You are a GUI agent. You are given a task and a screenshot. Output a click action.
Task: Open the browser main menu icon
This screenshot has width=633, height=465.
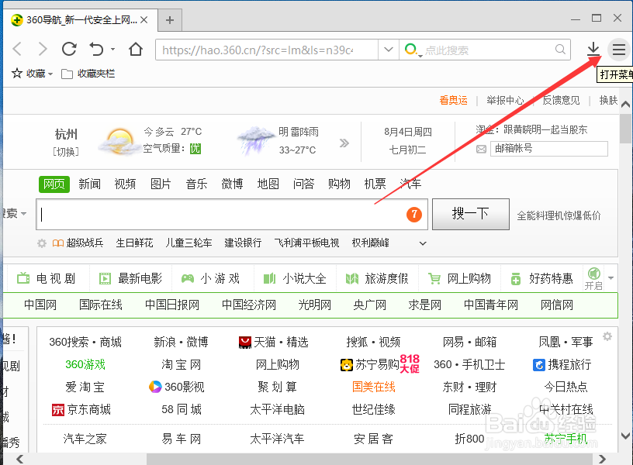[619, 50]
